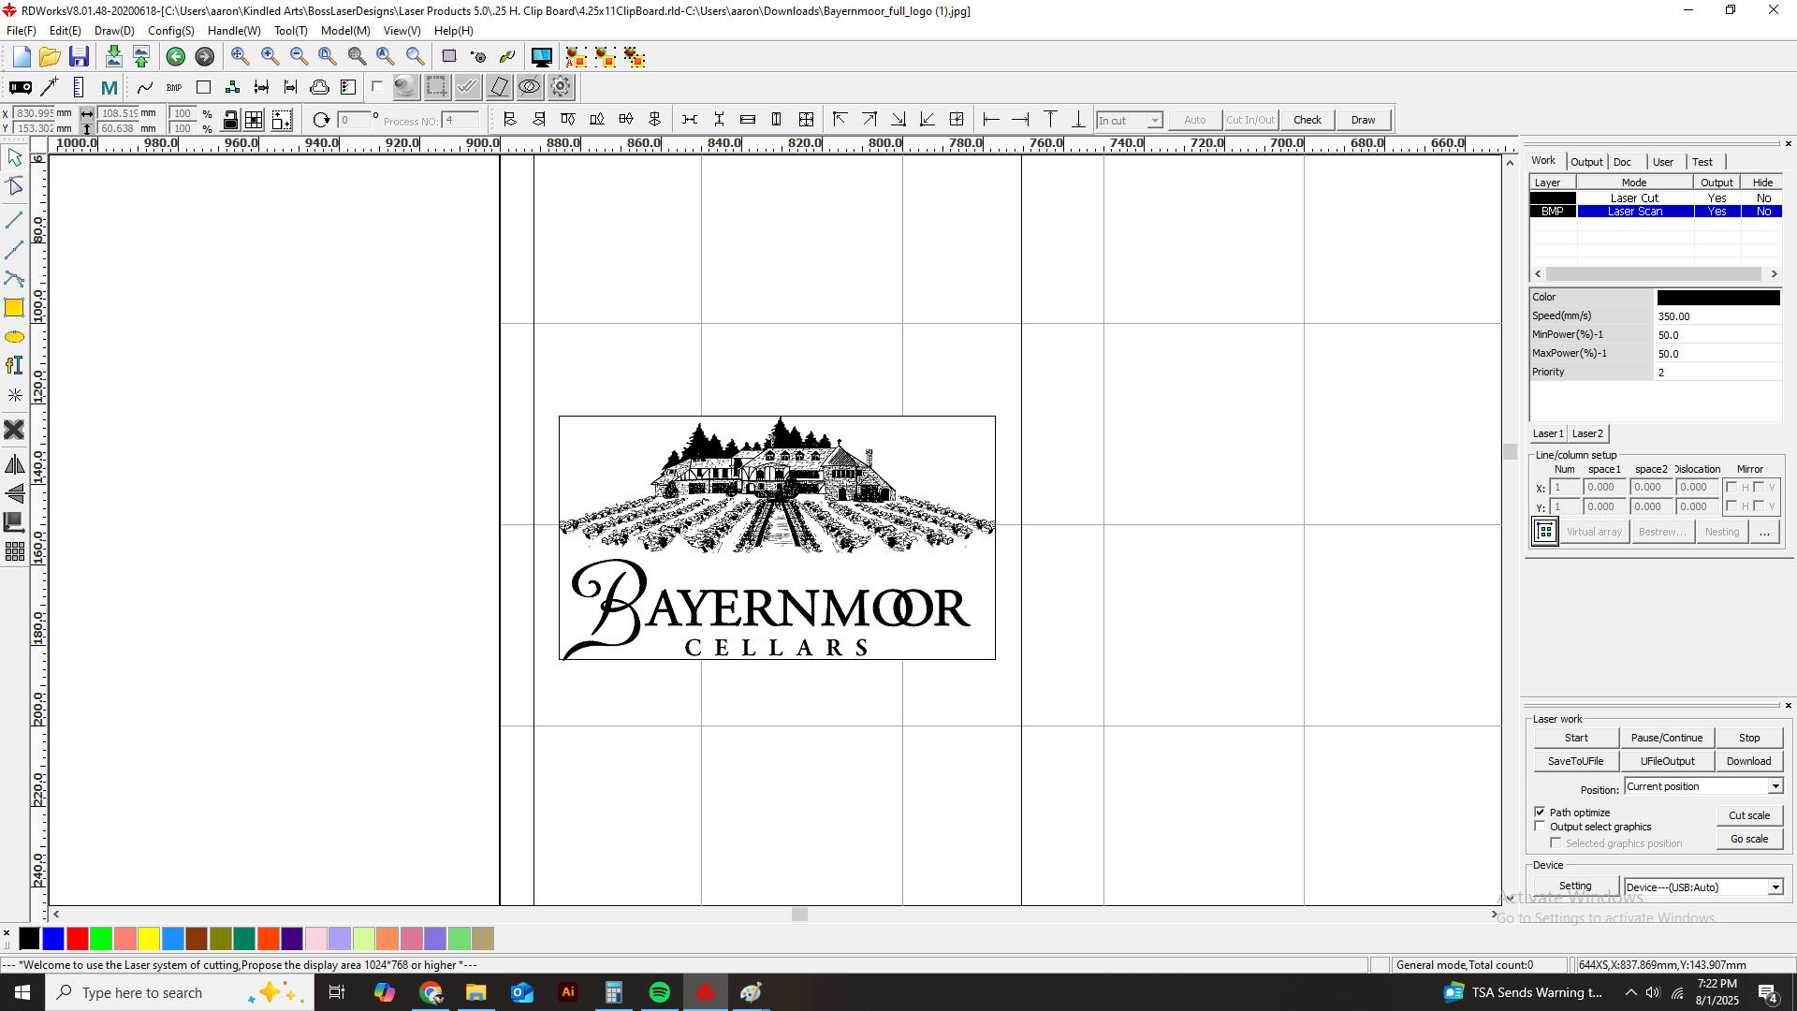Image resolution: width=1797 pixels, height=1011 pixels.
Task: Click the Windows Start button
Action: click(x=22, y=992)
